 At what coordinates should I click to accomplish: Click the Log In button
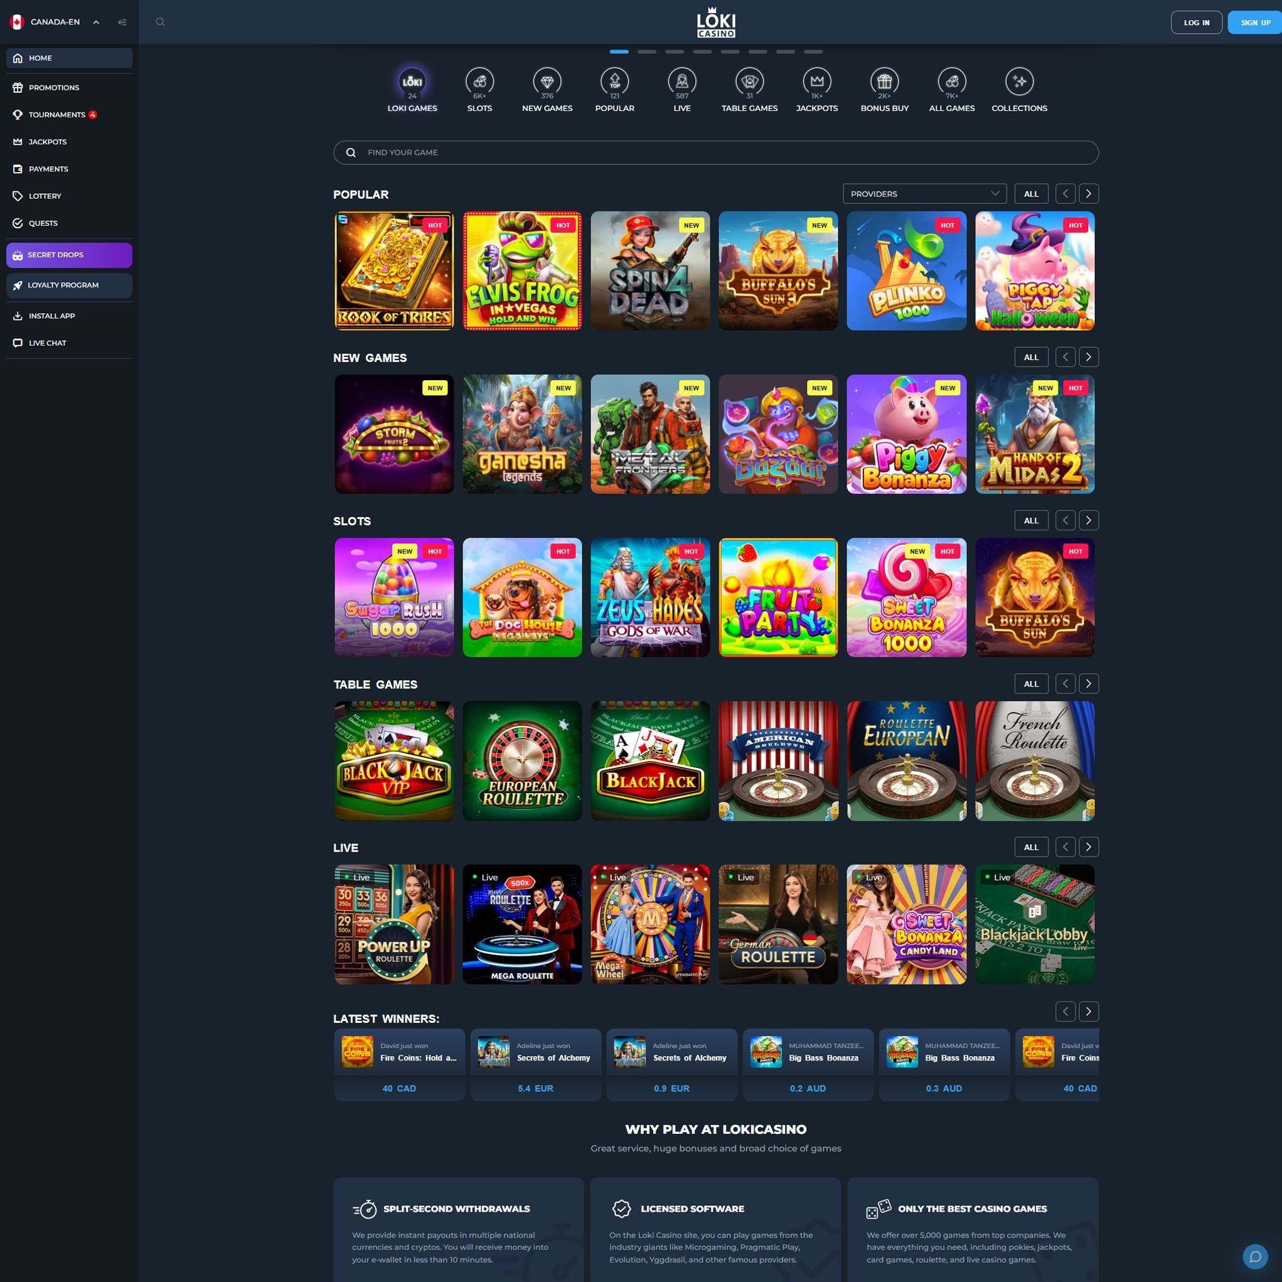click(1196, 23)
